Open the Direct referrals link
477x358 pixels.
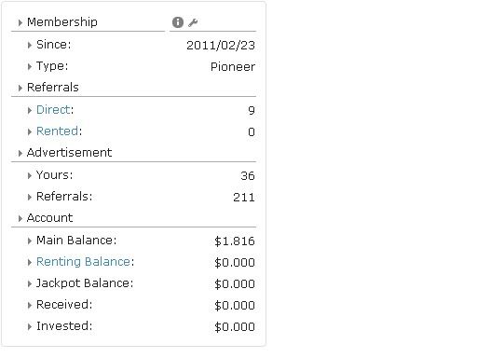tap(53, 110)
